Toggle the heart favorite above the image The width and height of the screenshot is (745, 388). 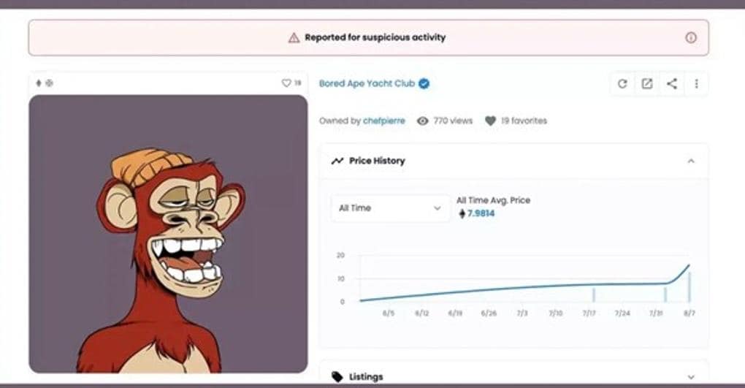coord(286,83)
